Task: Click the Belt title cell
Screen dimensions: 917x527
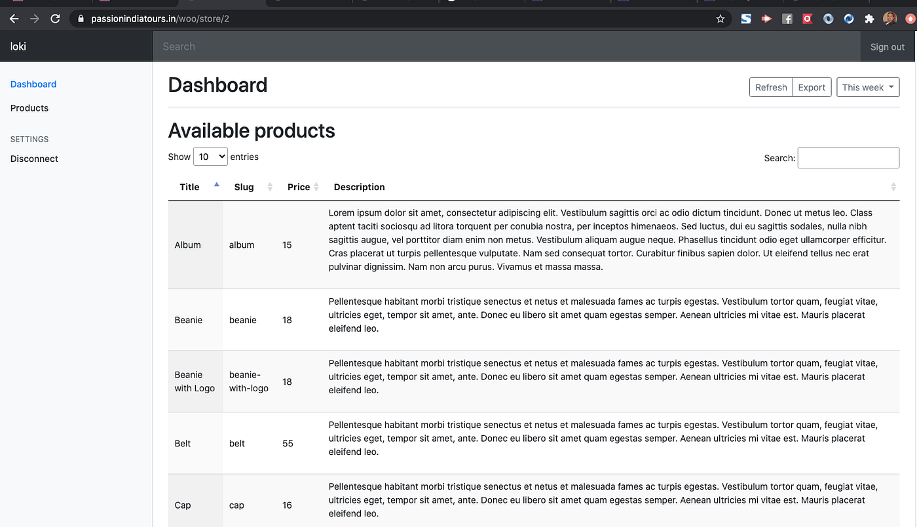Action: pos(195,443)
